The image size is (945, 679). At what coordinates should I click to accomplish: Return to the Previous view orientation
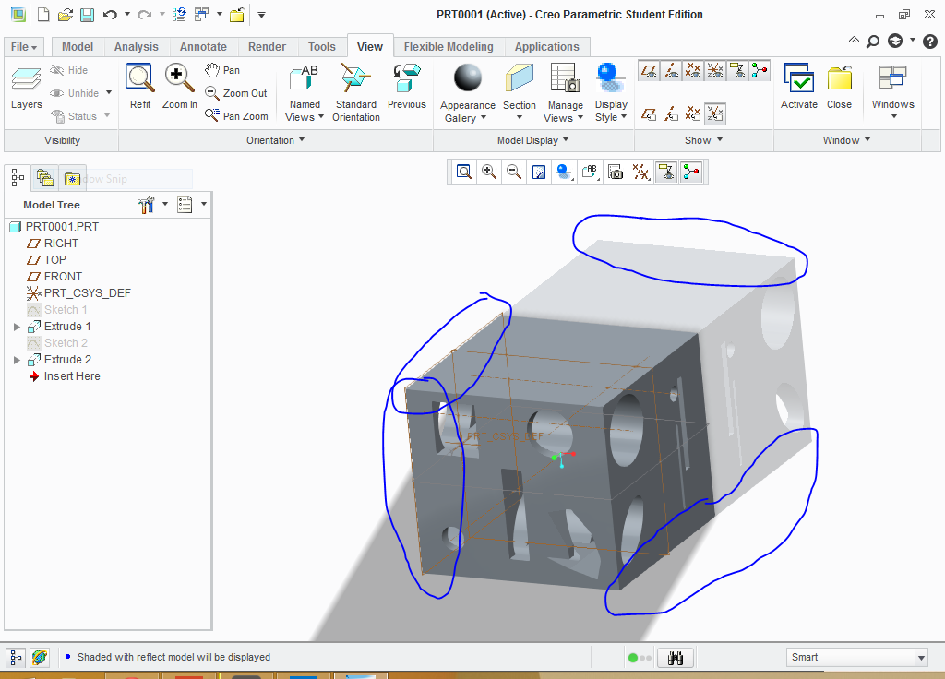[407, 87]
